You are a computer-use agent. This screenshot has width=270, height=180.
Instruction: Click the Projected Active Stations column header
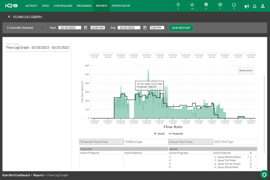tap(133, 153)
